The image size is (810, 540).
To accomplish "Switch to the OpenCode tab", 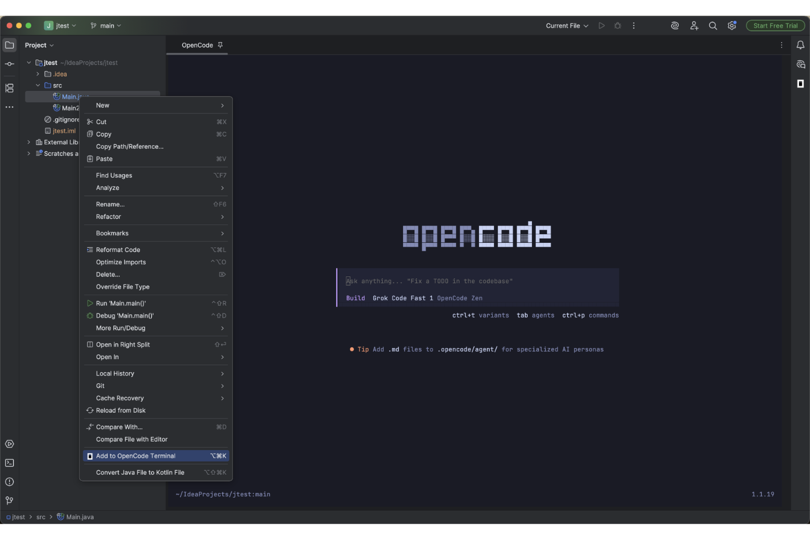I will pos(197,45).
